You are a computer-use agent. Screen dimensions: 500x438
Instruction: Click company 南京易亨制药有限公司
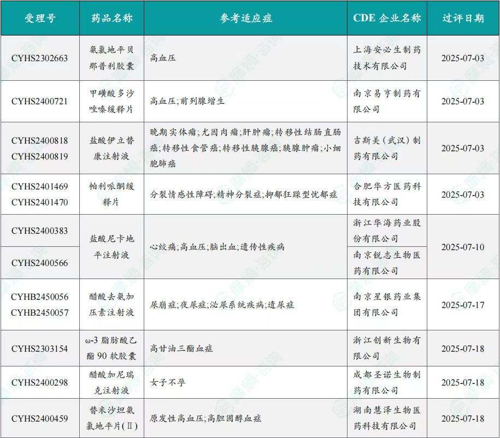tap(387, 102)
